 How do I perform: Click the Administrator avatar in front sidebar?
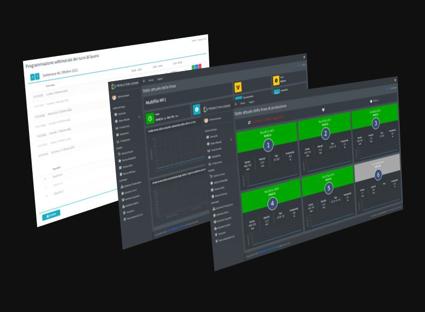tap(205, 118)
